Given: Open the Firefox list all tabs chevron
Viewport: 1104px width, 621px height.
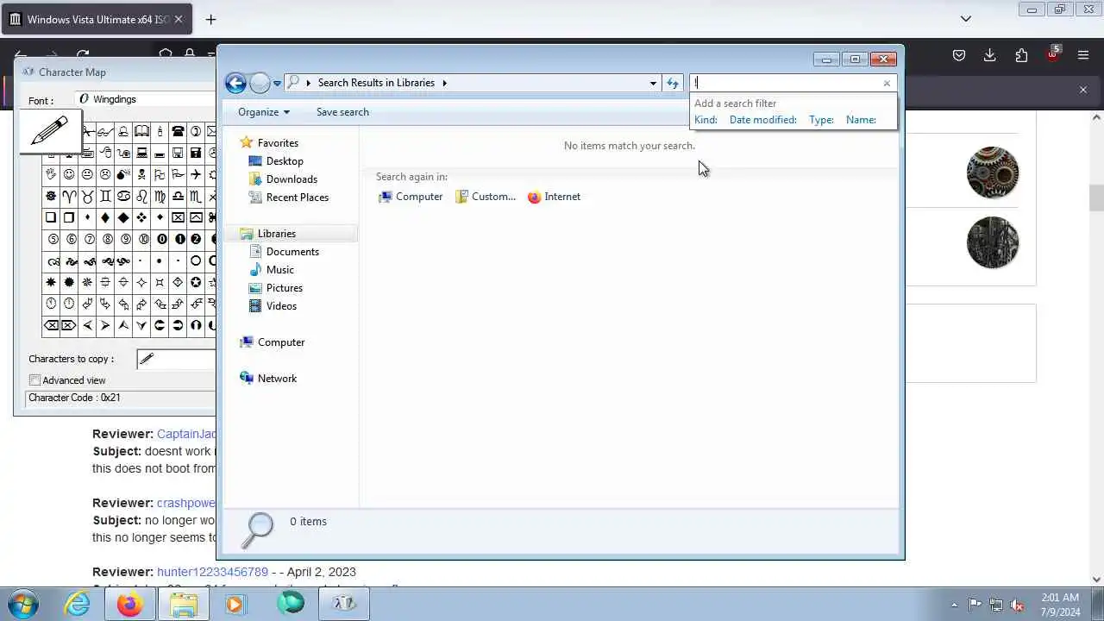Looking at the screenshot, I should [966, 19].
